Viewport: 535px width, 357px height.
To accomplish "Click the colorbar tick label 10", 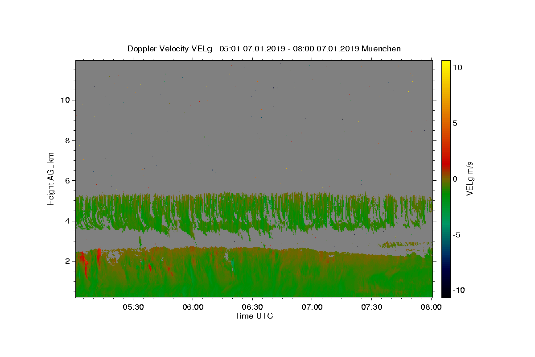I will 457,67.
